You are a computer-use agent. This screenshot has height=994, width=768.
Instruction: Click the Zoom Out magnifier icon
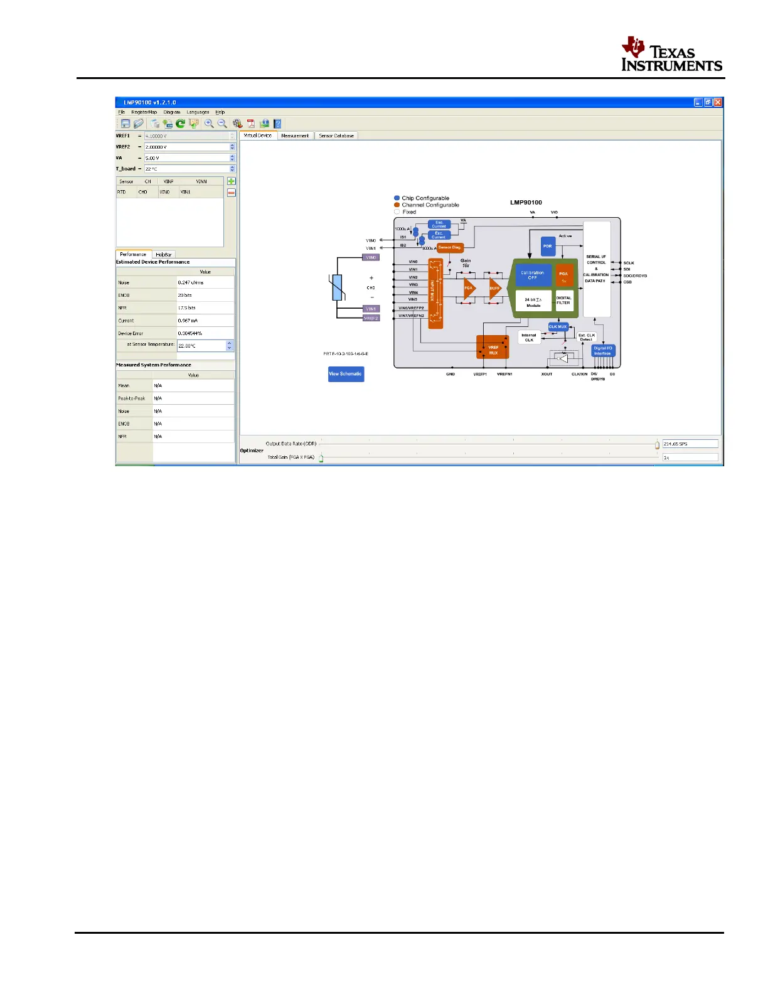(222, 124)
